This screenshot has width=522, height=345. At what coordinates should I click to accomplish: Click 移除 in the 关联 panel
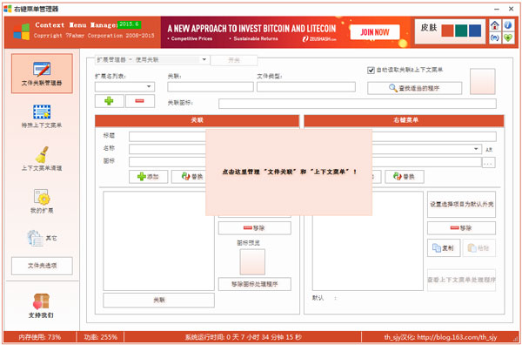pos(255,228)
